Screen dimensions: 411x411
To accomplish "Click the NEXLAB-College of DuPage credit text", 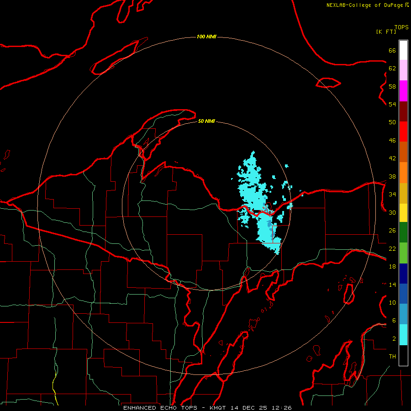I will [368, 5].
